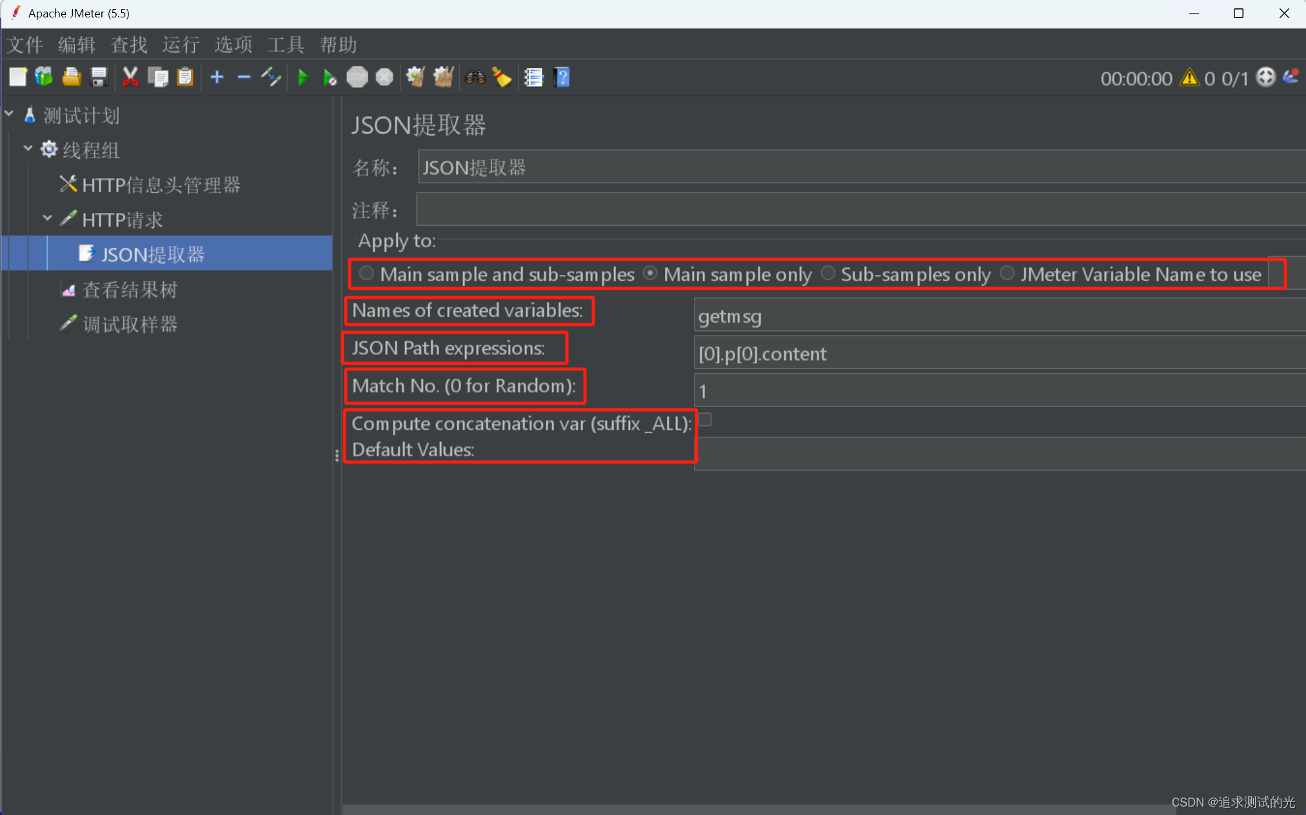
Task: Open the 运行 menu
Action: (181, 45)
